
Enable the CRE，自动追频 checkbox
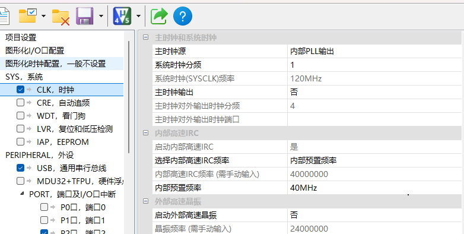(20, 103)
